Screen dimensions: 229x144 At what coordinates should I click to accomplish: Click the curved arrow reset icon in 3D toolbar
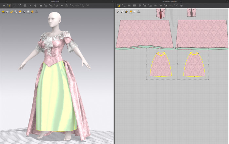(30, 6)
